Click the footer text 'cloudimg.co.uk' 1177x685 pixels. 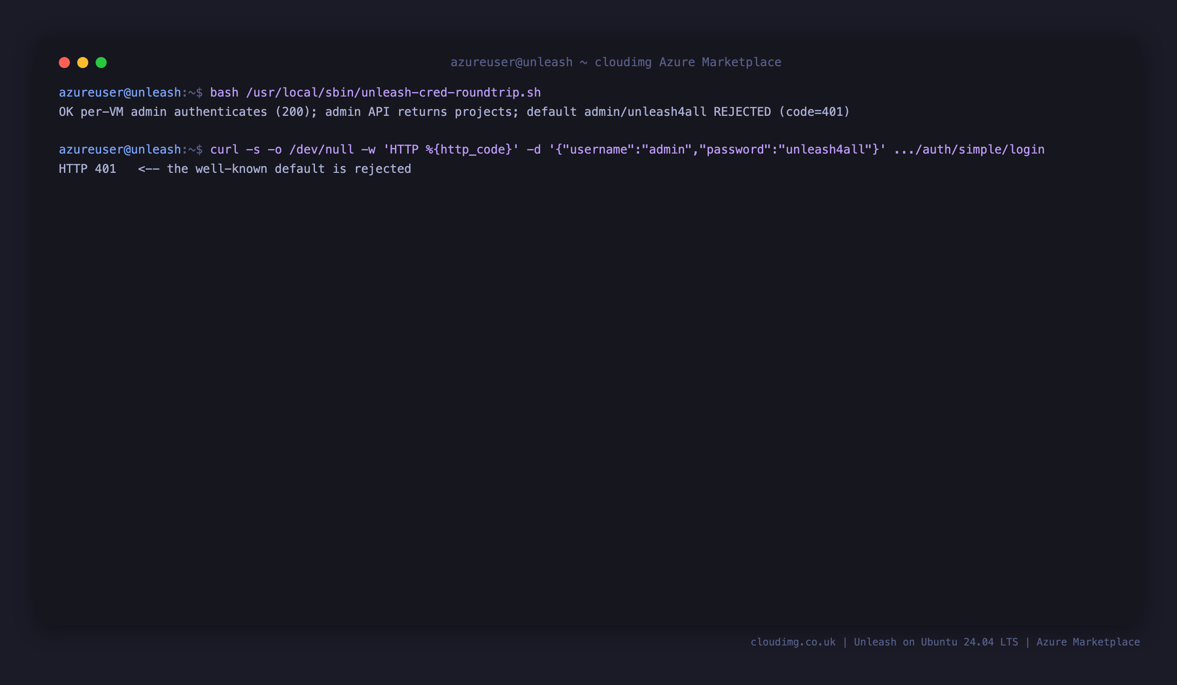coord(793,642)
